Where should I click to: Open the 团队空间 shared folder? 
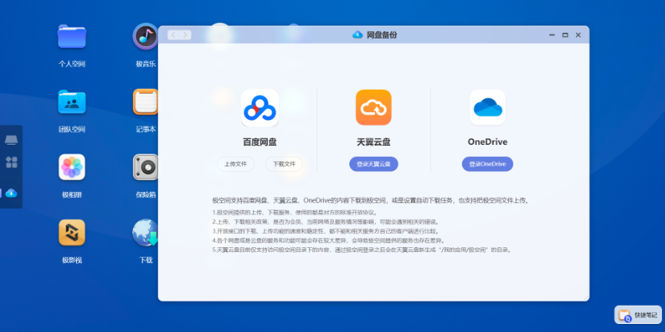[x=71, y=102]
